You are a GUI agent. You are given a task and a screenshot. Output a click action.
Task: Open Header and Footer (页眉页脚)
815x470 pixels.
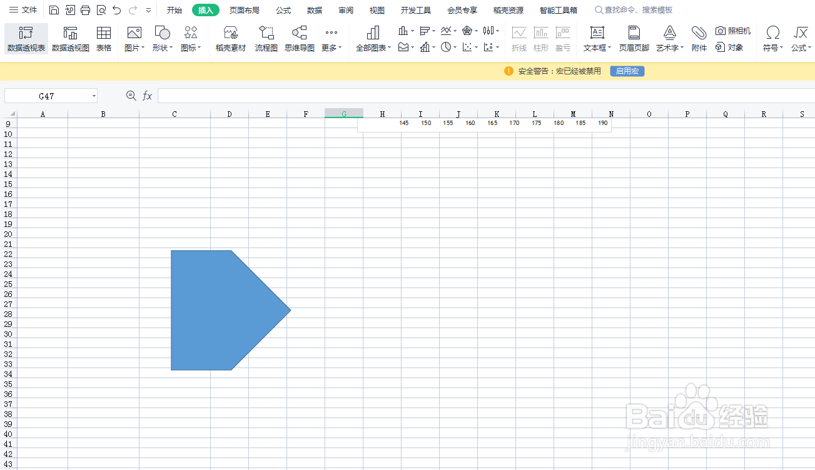[634, 39]
